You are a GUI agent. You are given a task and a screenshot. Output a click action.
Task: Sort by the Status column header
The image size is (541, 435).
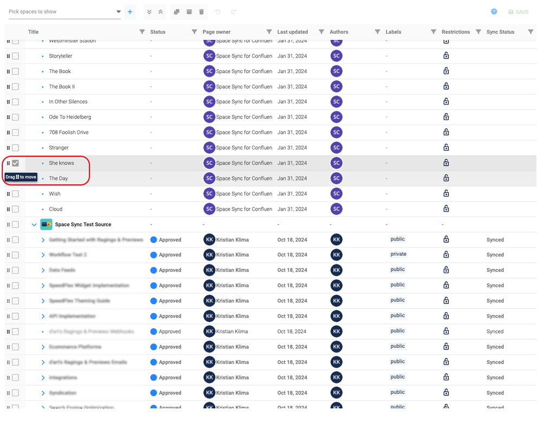[x=158, y=32]
